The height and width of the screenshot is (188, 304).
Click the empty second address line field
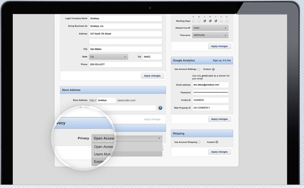click(126, 41)
